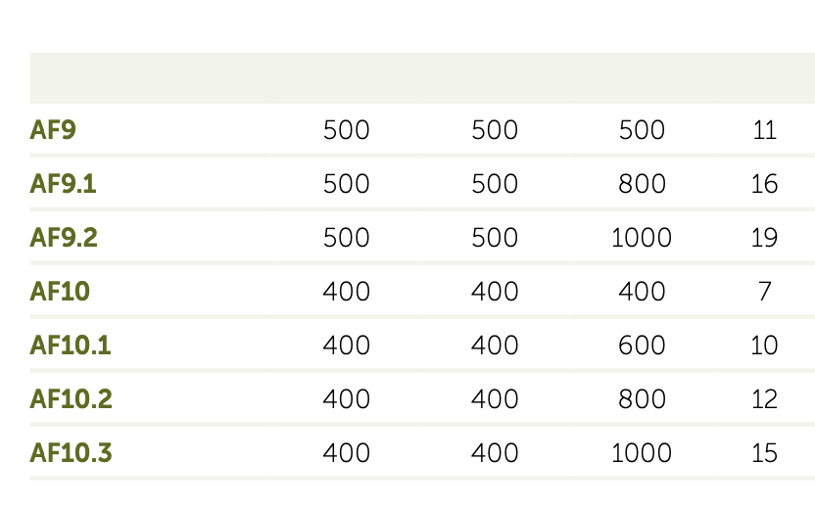The height and width of the screenshot is (507, 815).
Task: Select the AF9.1 row label
Action: click(63, 184)
